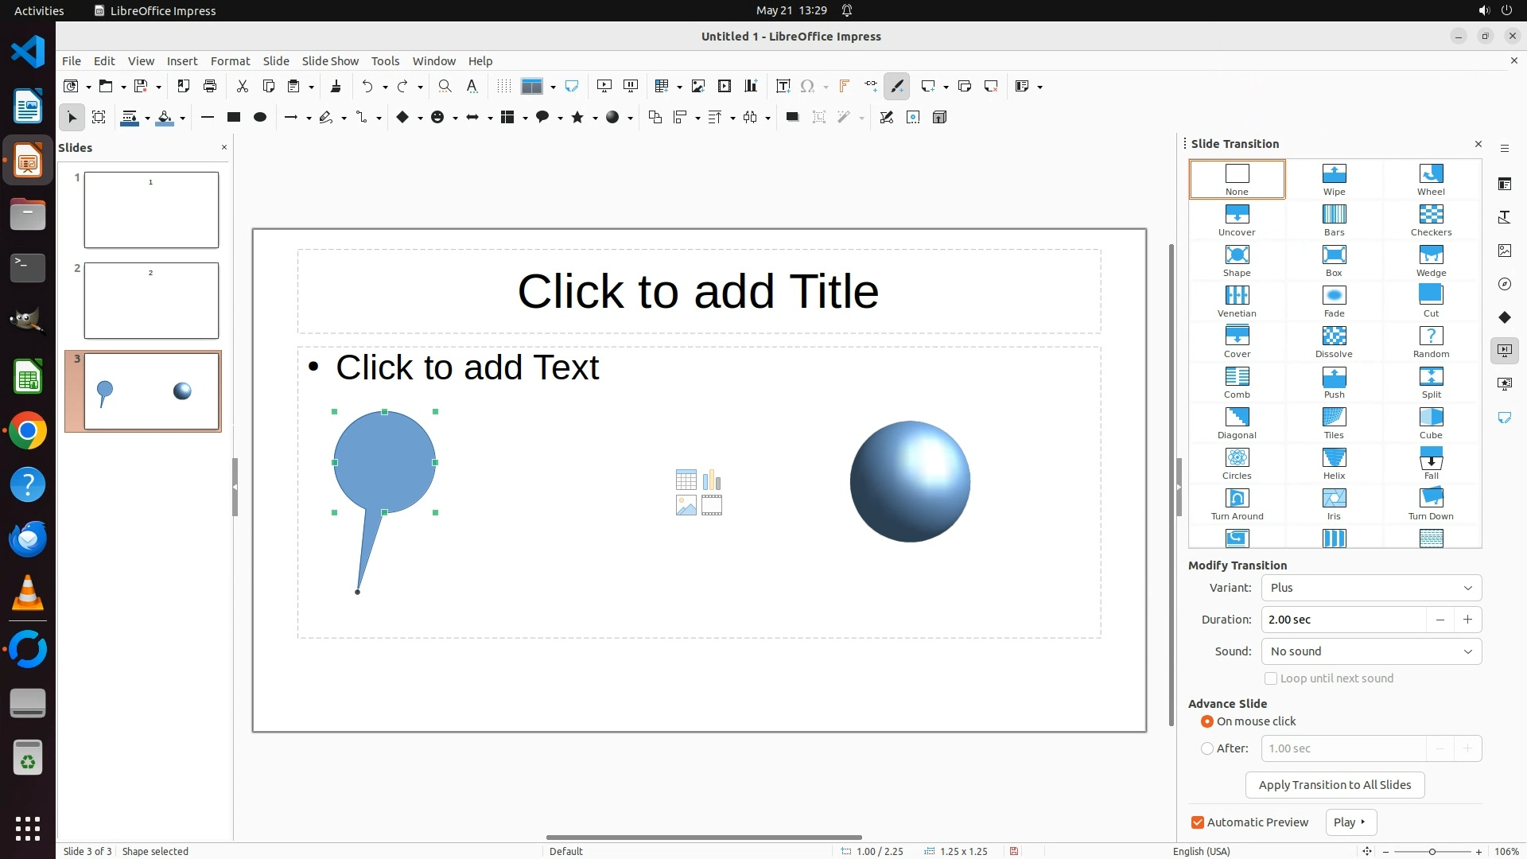Select the After radio button

coord(1207,748)
